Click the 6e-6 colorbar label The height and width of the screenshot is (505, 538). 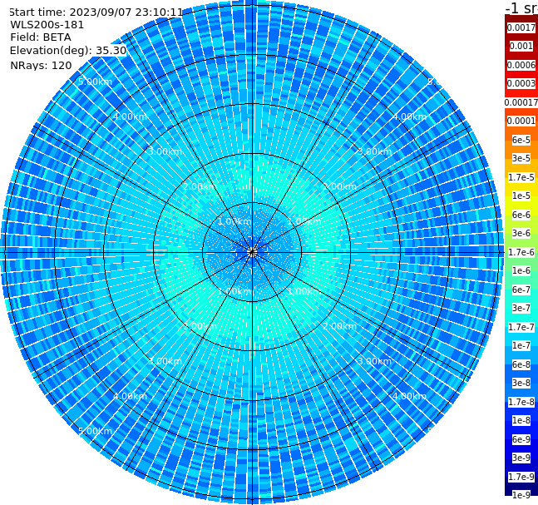tap(521, 215)
